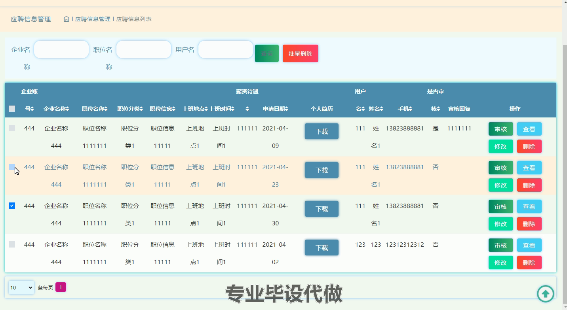Click 修改 in the 2021-04-09 row
The height and width of the screenshot is (310, 567).
pyautogui.click(x=501, y=146)
